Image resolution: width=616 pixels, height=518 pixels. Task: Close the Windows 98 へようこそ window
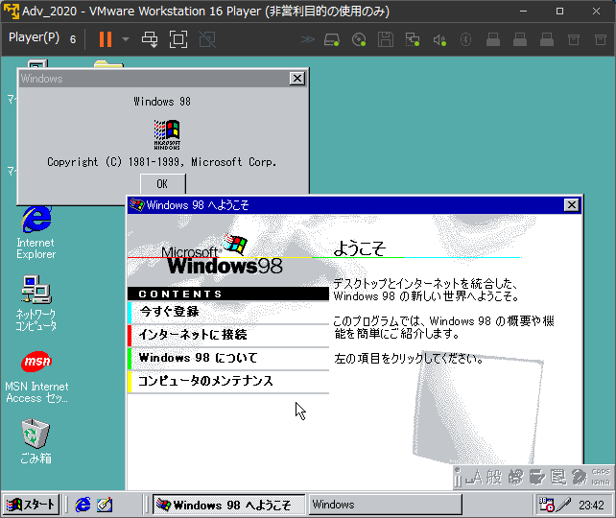point(572,205)
